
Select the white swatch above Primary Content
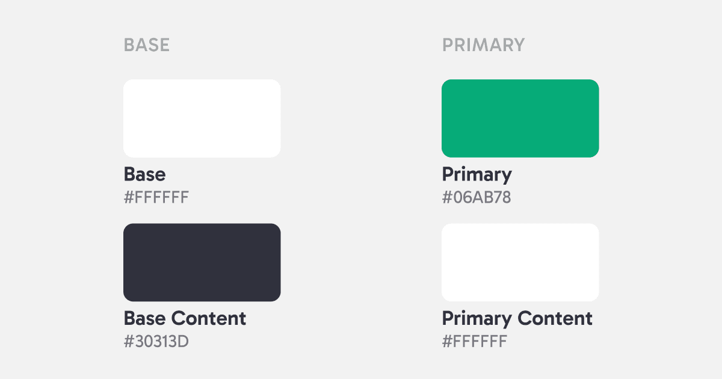tap(520, 262)
